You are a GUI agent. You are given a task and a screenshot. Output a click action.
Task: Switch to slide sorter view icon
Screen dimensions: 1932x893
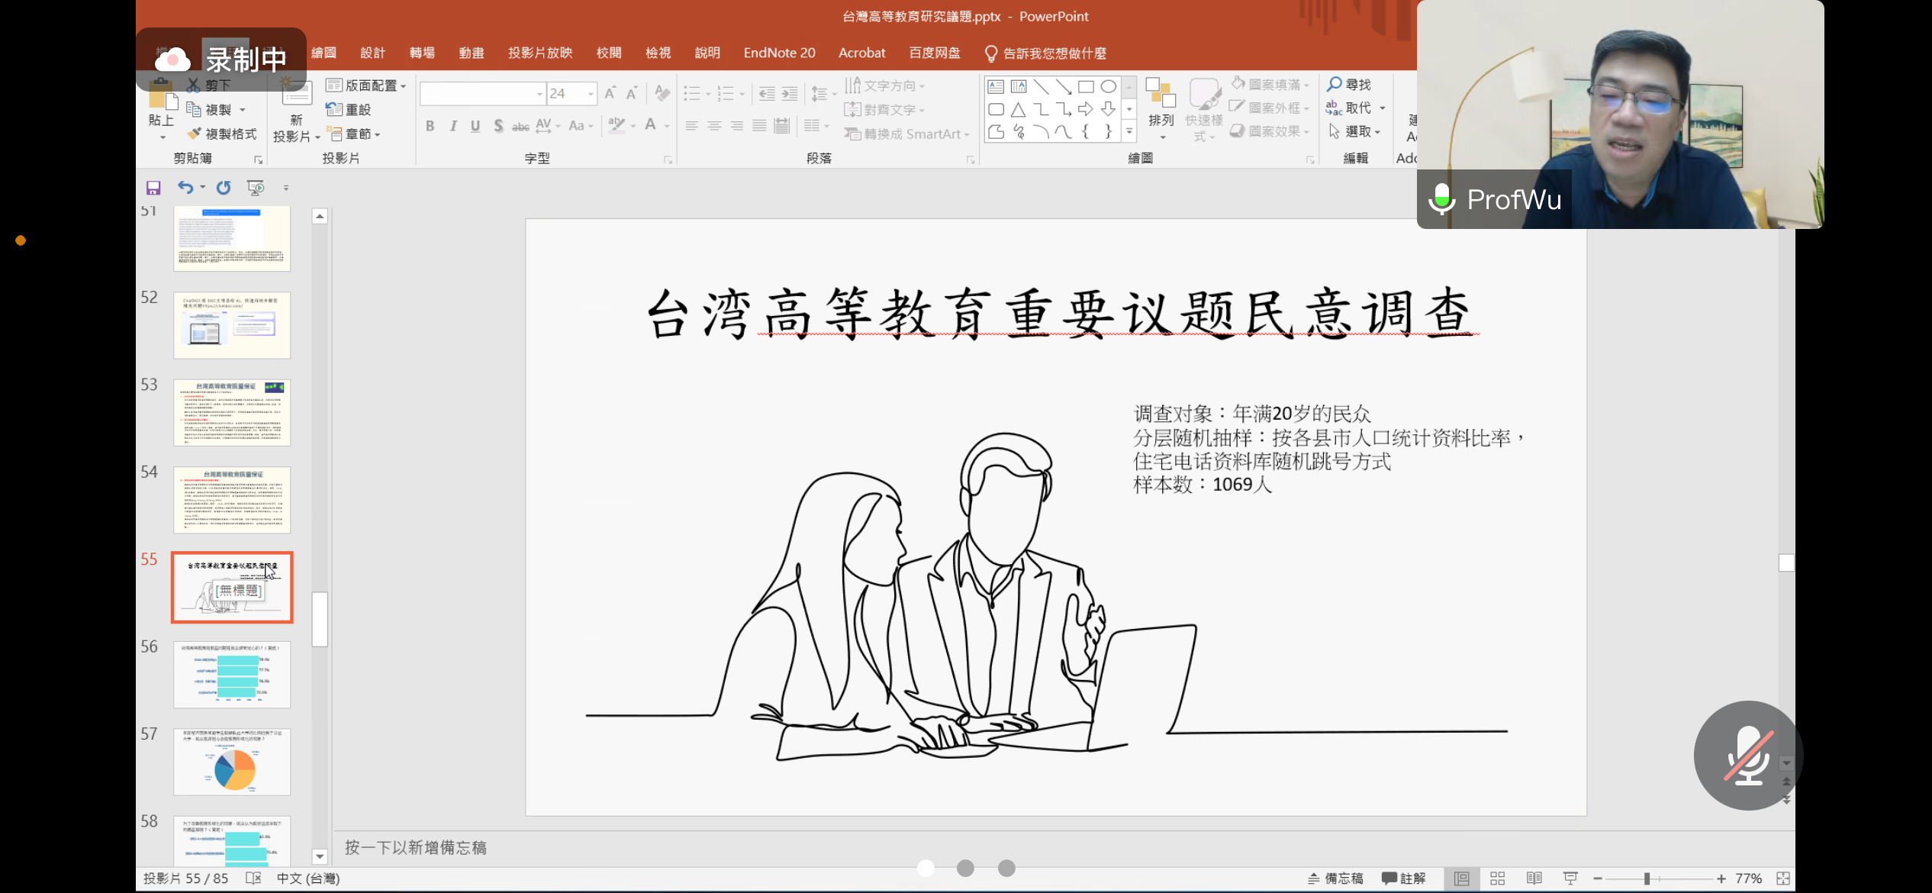tap(1497, 878)
